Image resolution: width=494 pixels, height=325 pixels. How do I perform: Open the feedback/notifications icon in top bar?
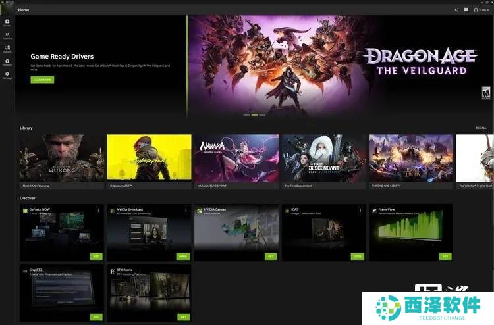[466, 10]
